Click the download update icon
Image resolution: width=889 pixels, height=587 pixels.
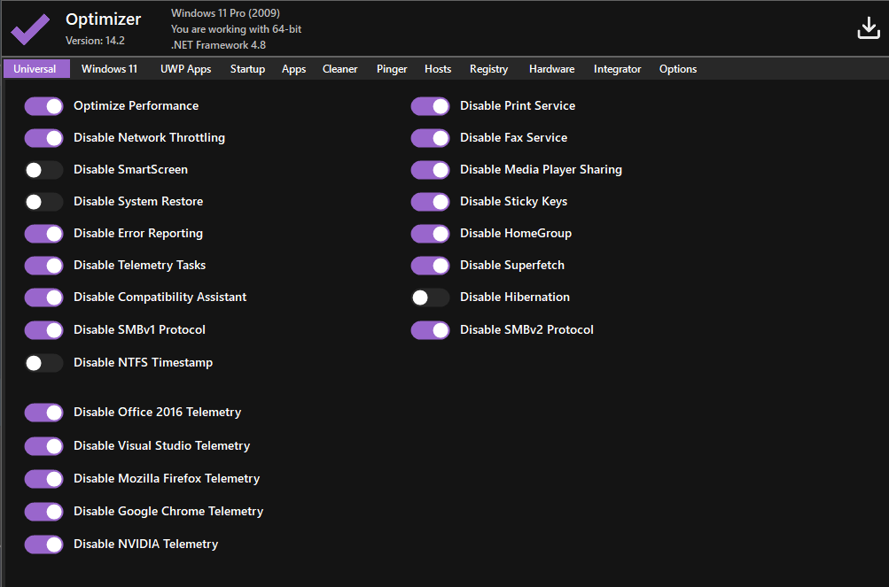click(x=868, y=27)
